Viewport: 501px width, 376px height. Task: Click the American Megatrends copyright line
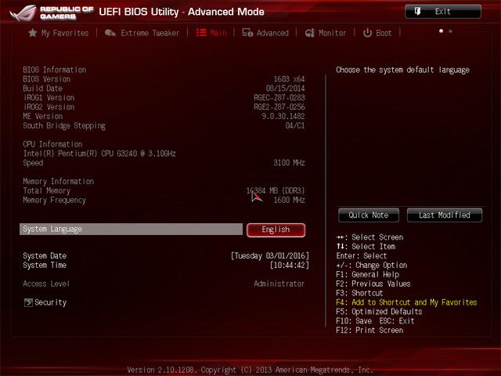(x=250, y=370)
